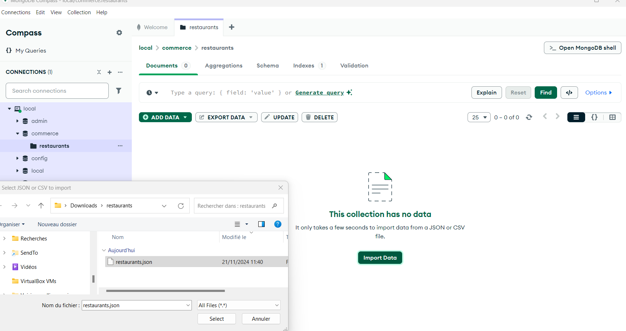This screenshot has height=331, width=626.
Task: Open EXPORT DATA dropdown
Action: click(x=226, y=117)
